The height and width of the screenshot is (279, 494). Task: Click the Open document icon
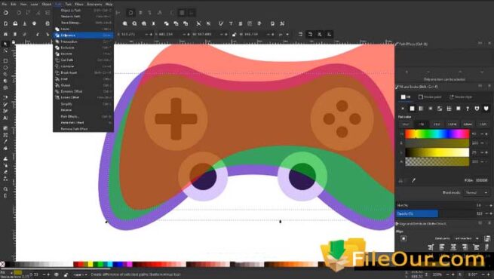pyautogui.click(x=15, y=23)
